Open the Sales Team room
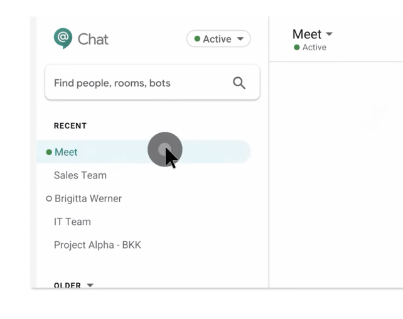Screen dimensions: 403x319 [x=80, y=175]
